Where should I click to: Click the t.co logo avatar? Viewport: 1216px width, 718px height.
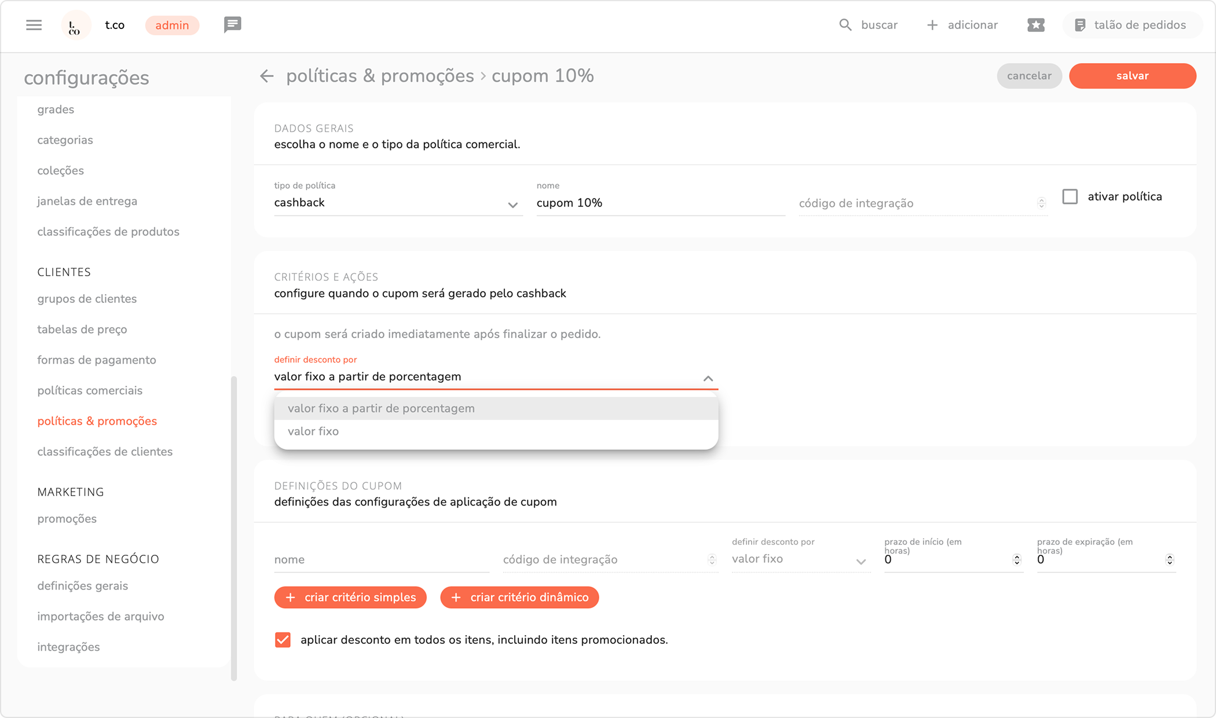pyautogui.click(x=75, y=25)
